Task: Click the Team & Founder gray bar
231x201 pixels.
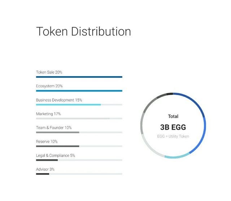Action: [58, 132]
